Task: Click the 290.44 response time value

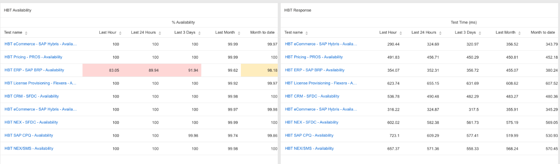Action: [x=393, y=44]
